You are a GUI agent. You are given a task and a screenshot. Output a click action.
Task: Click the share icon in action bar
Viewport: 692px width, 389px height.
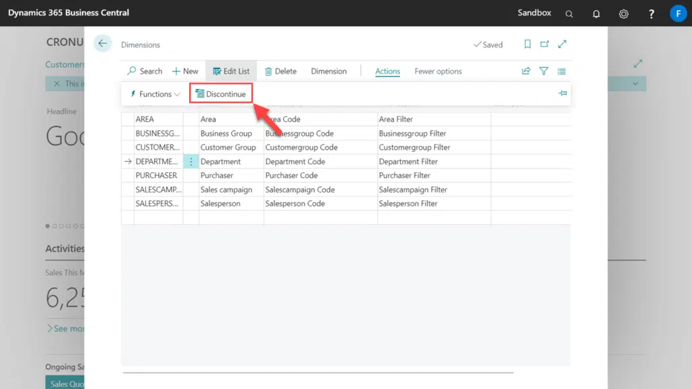tap(526, 71)
